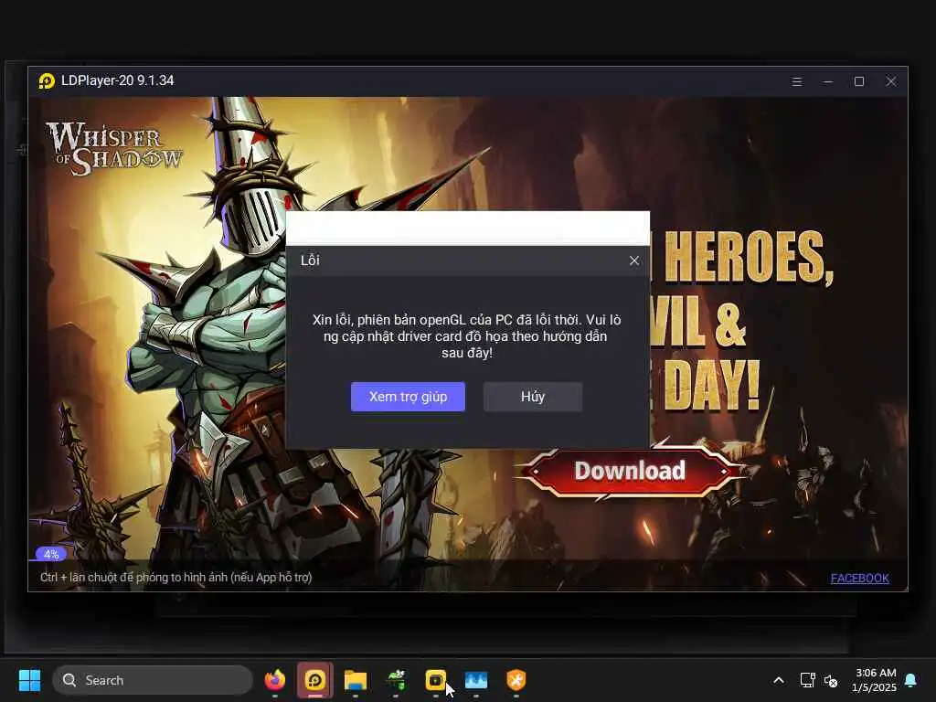936x702 pixels.
Task: Click the Hủy button in error dialog
Action: [533, 397]
